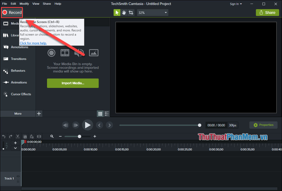Screen dimensions: 282x191
Task: Open the Share menu in the menu bar
Action: (x=47, y=3)
